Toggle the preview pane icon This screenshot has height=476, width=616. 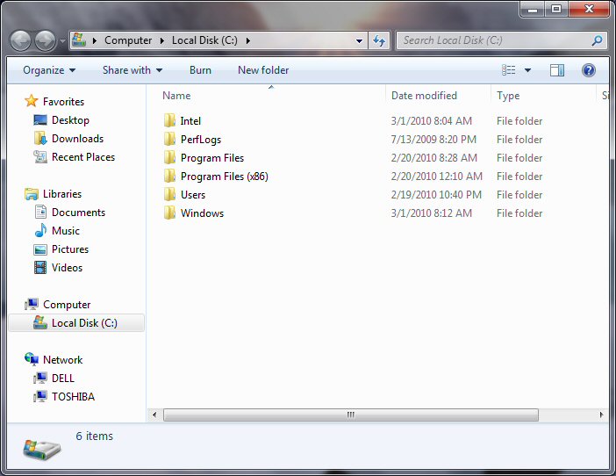click(557, 70)
